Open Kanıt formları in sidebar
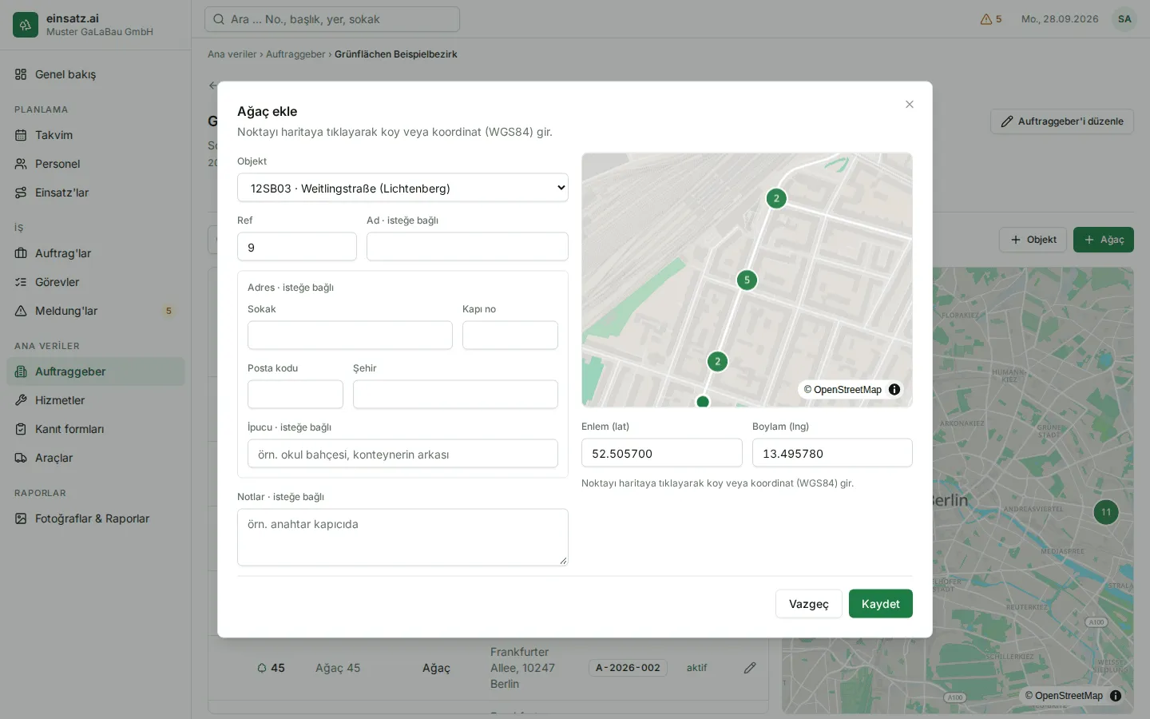Viewport: 1150px width, 719px height. tap(96, 429)
